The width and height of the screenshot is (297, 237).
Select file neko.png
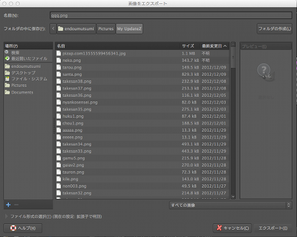pos(143,61)
